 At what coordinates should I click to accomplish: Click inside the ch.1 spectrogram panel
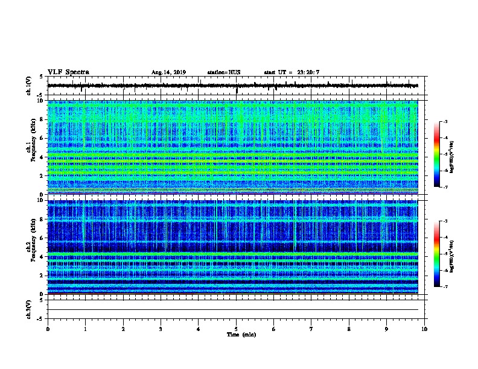coord(233,147)
